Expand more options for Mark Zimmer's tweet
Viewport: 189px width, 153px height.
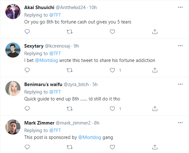[x=180, y=122]
